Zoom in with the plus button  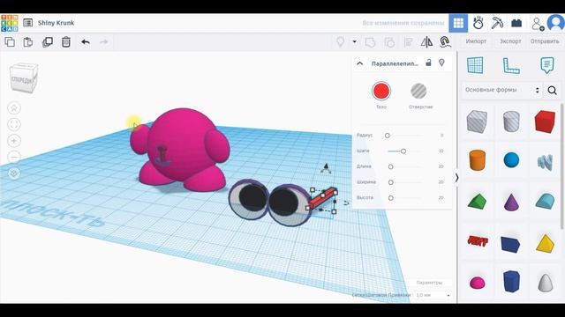point(14,141)
